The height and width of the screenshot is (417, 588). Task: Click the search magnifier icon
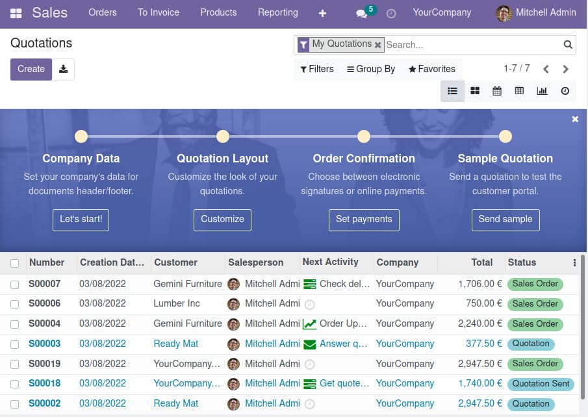[x=568, y=45]
